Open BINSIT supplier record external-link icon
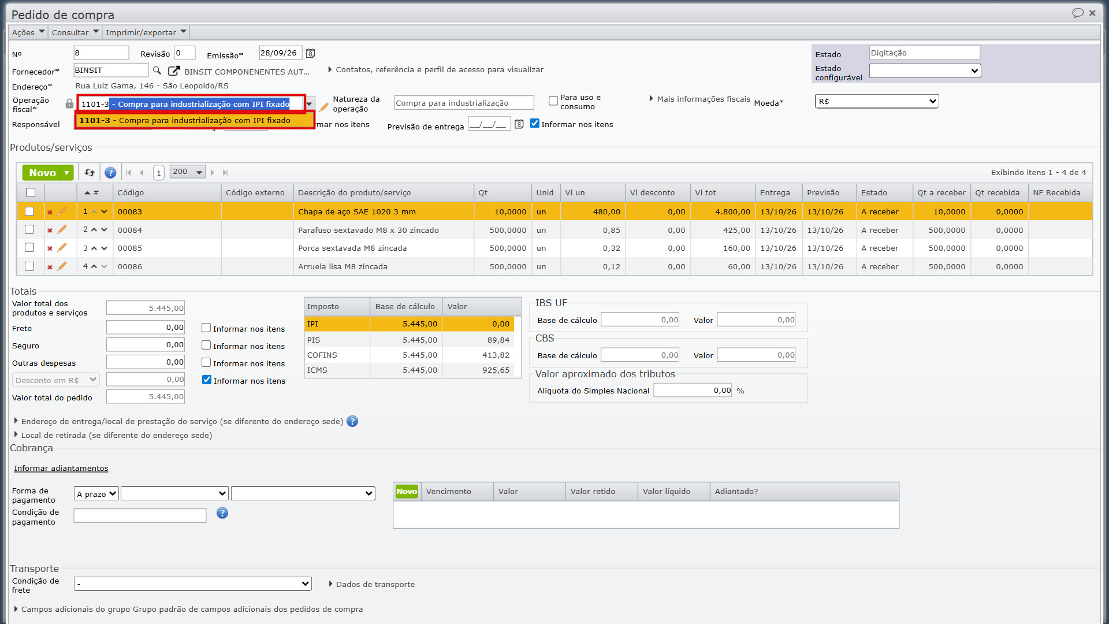1109x624 pixels. click(173, 70)
